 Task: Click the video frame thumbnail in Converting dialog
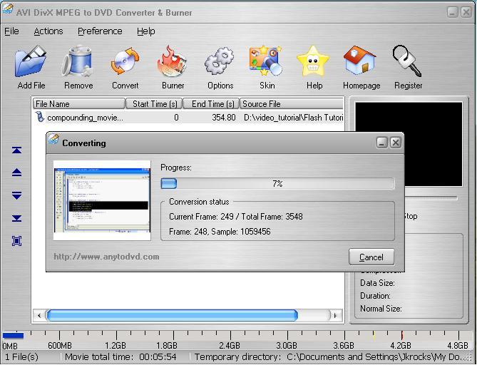tap(102, 200)
